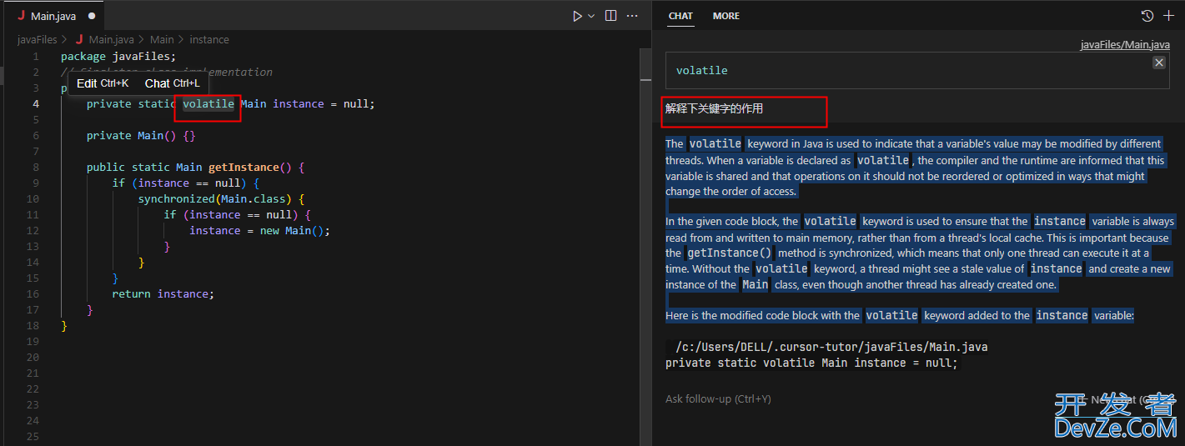Image resolution: width=1185 pixels, height=446 pixels.
Task: Select the Main.java editor tab
Action: point(54,16)
